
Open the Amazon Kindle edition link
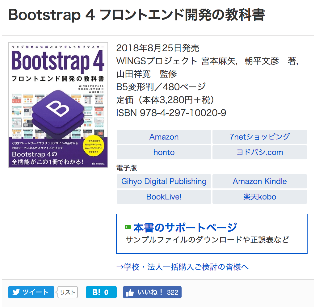point(259,181)
